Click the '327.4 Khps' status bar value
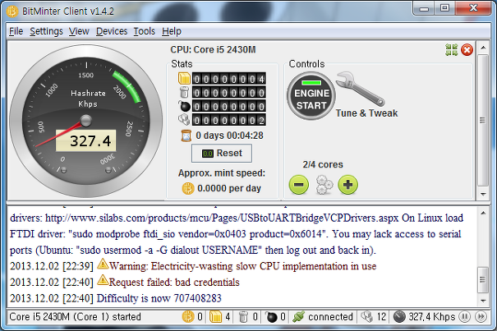 [x=432, y=317]
